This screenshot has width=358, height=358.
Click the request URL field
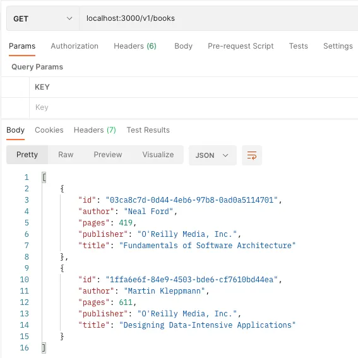218,18
